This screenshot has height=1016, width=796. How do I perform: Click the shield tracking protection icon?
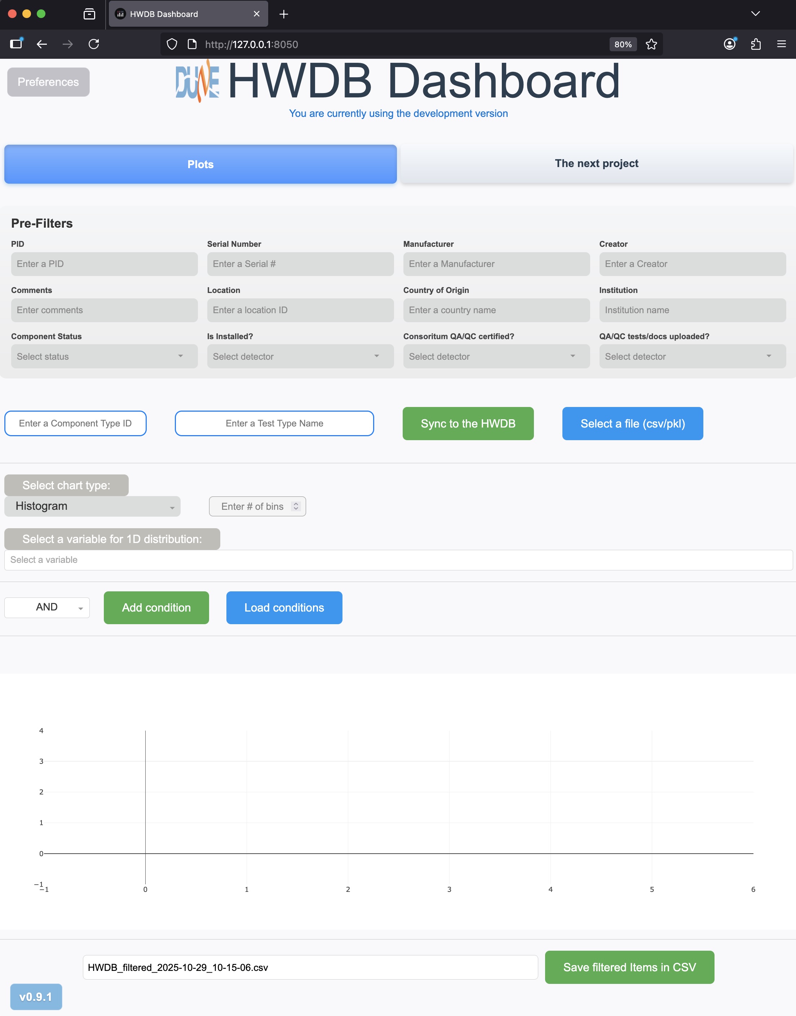(172, 44)
